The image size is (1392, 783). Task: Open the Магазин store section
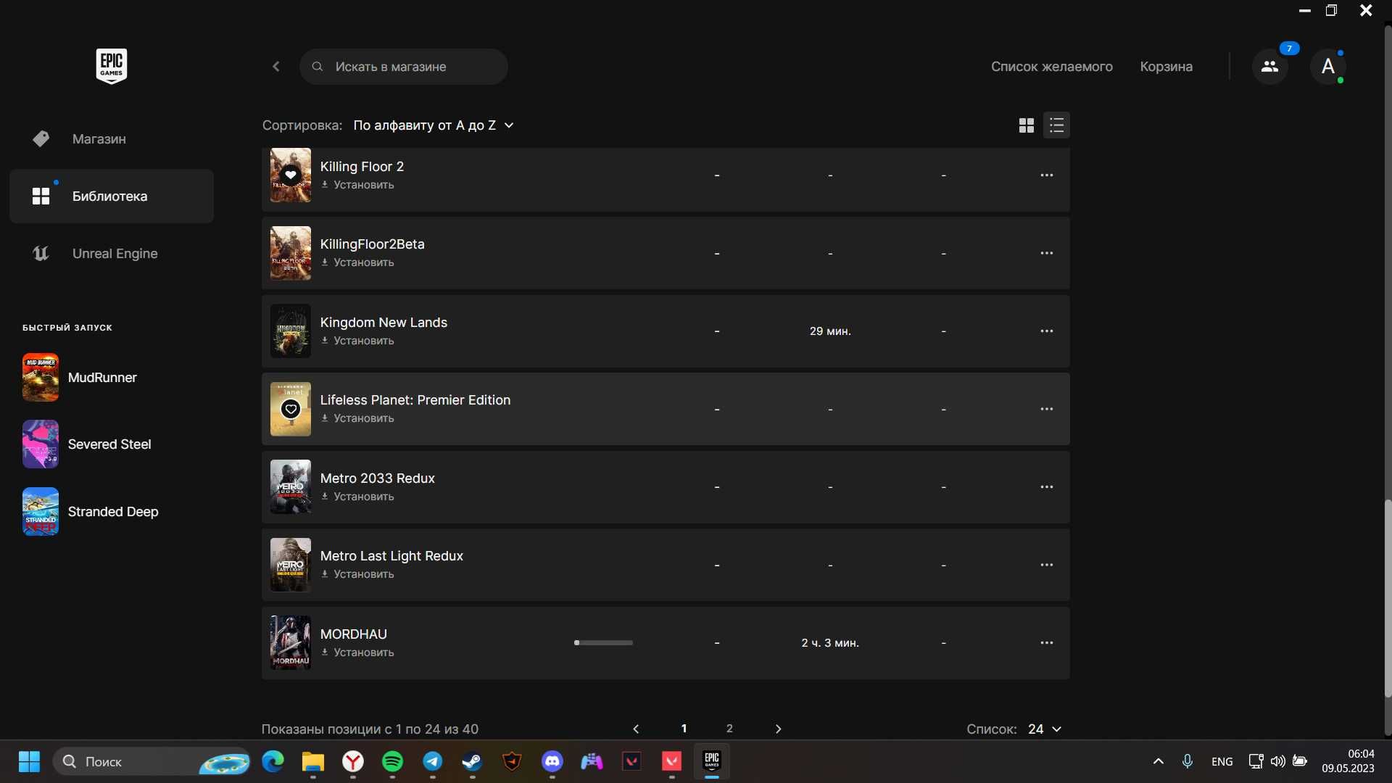112,138
